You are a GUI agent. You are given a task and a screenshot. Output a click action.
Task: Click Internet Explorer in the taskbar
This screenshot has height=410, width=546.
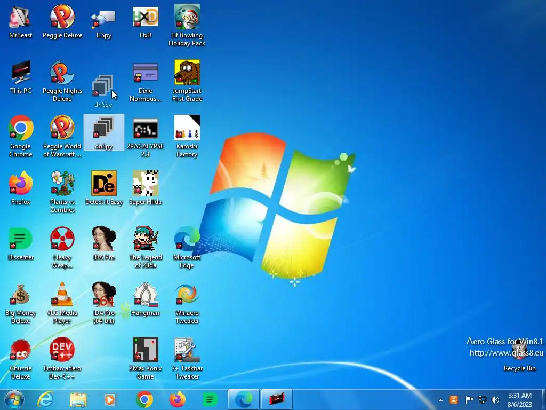46,399
